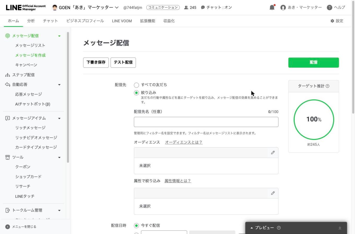Click the notification bell icon
Screen dimensions: 355x234
[x=272, y=7]
